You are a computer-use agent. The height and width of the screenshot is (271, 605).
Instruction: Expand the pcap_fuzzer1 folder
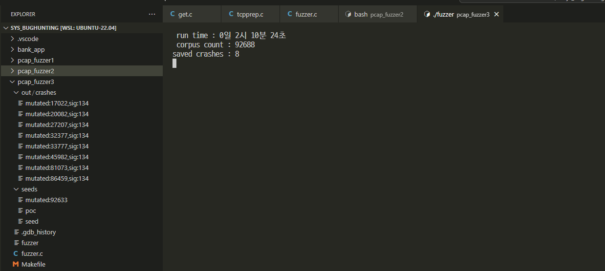click(x=82, y=60)
